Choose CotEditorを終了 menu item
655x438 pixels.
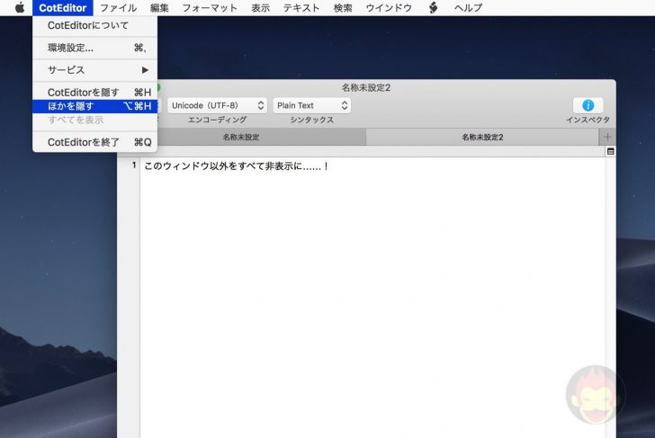(94, 142)
